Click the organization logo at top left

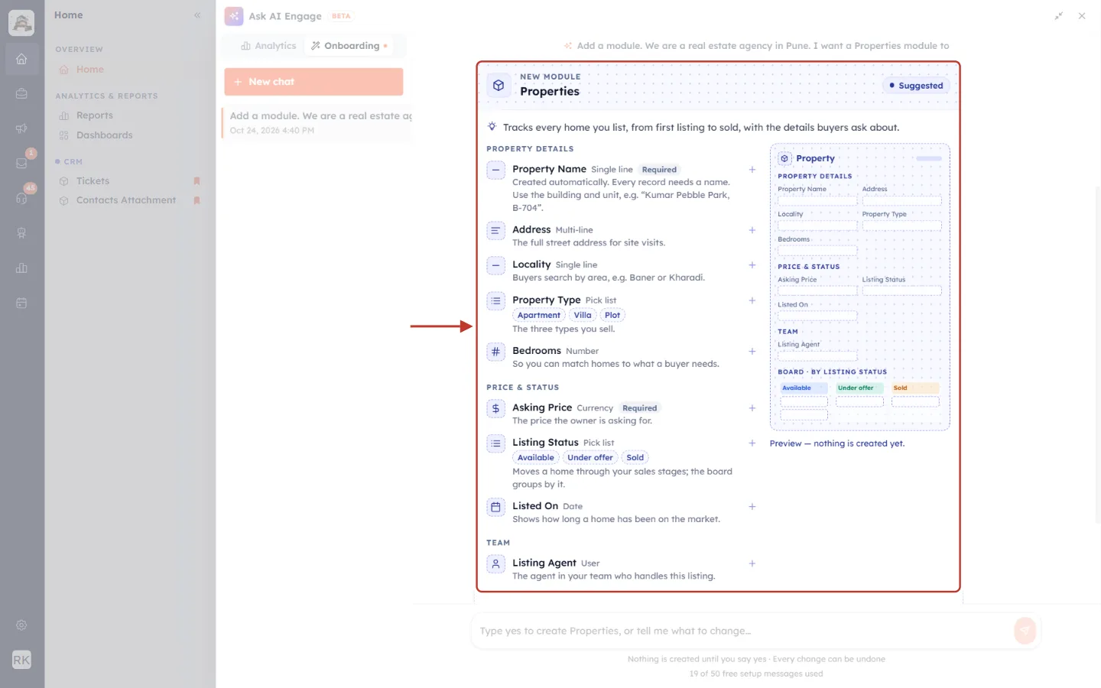pos(21,23)
